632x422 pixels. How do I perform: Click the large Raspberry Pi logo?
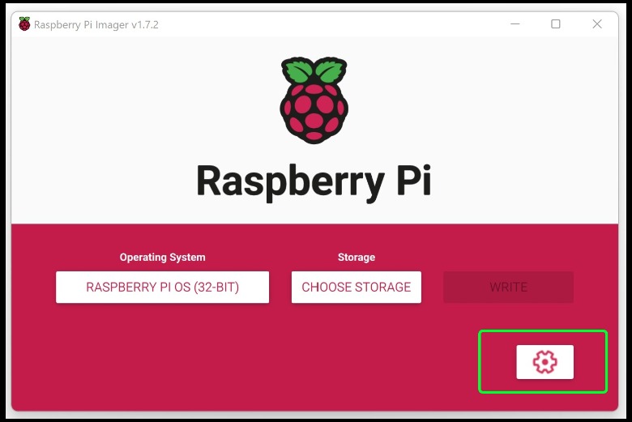(x=314, y=100)
